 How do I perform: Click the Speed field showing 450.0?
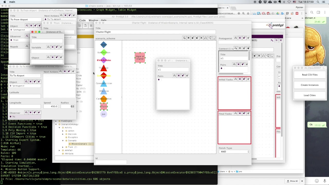[x=51, y=106]
